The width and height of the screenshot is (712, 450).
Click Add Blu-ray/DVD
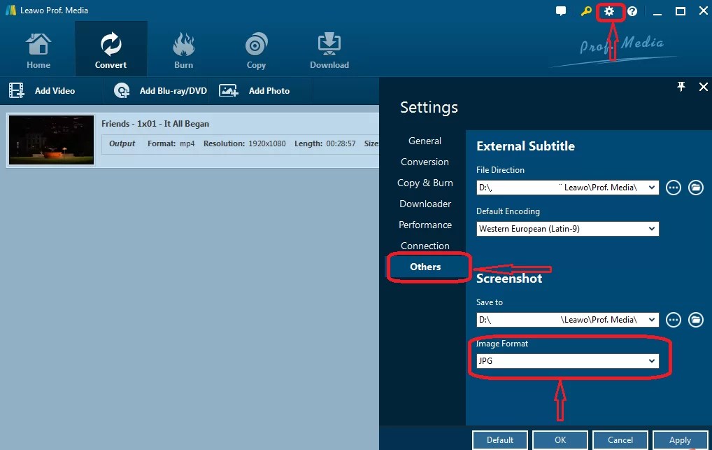[160, 90]
